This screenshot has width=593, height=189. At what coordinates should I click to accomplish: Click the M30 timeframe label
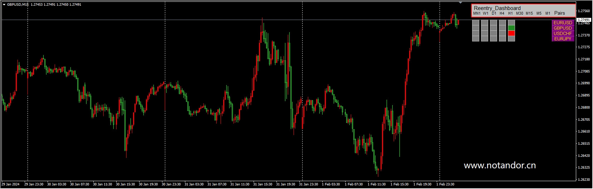coord(520,13)
